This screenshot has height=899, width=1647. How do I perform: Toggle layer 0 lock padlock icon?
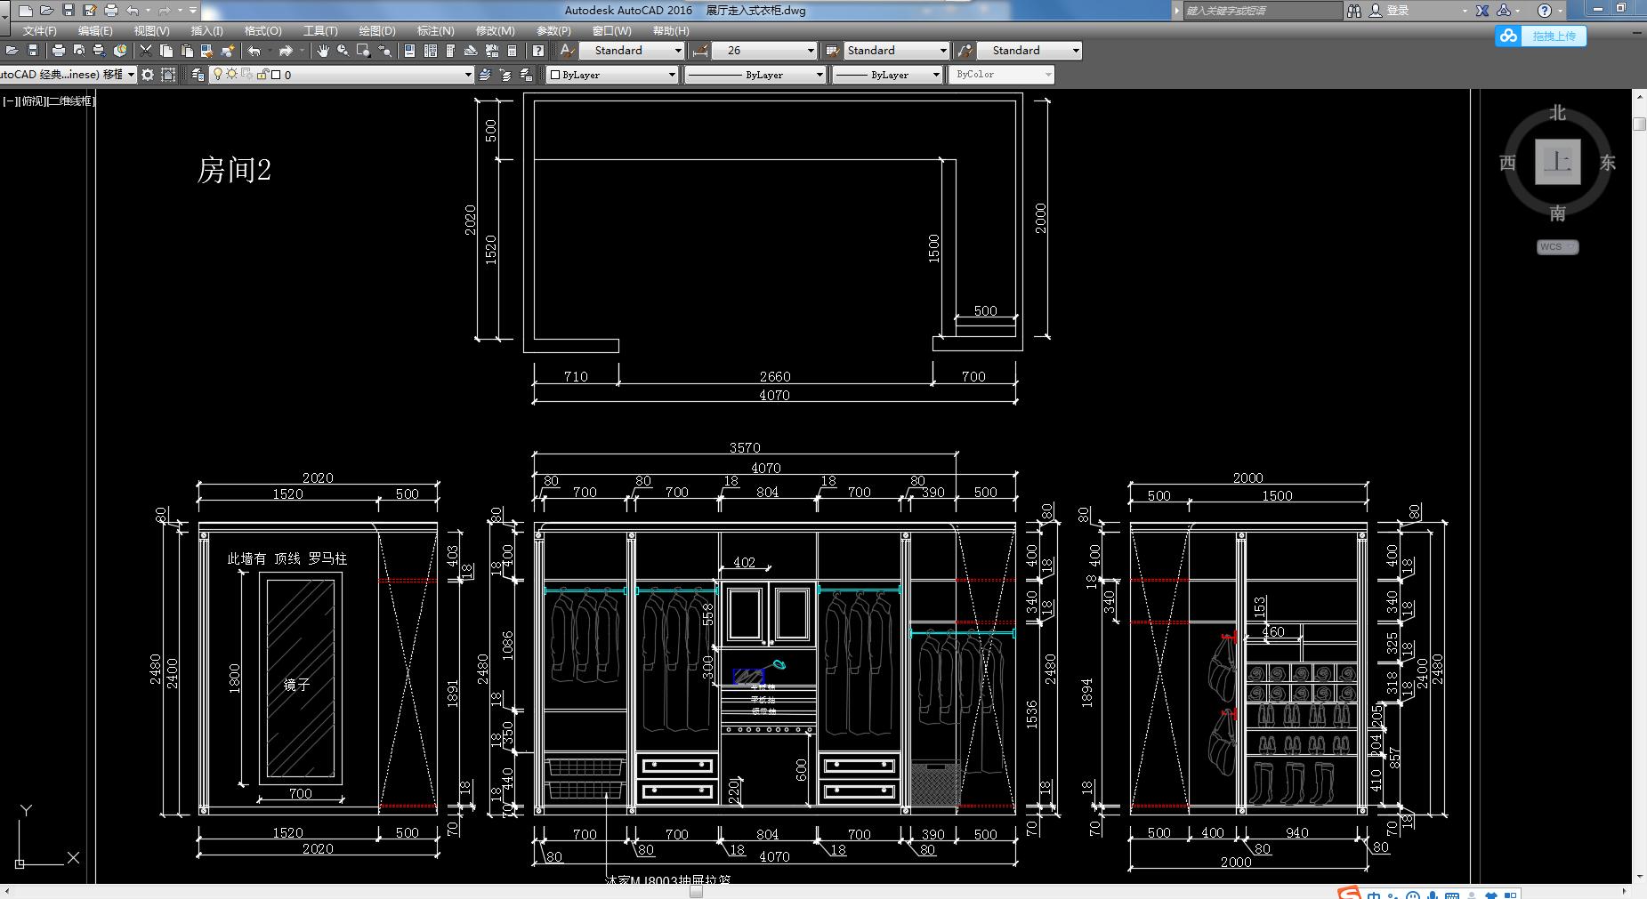[x=262, y=75]
